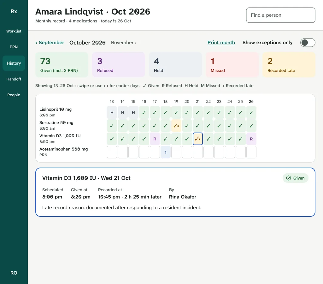Click the day 13 column header
The height and width of the screenshot is (284, 323).
coord(112,102)
